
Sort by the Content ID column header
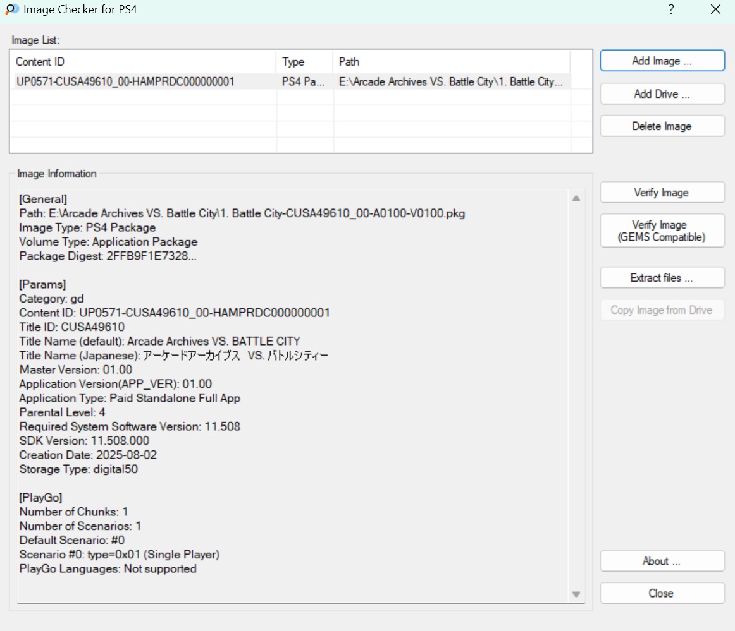pyautogui.click(x=143, y=62)
